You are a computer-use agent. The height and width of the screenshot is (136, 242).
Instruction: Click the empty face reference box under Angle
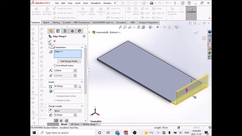coord(68,91)
